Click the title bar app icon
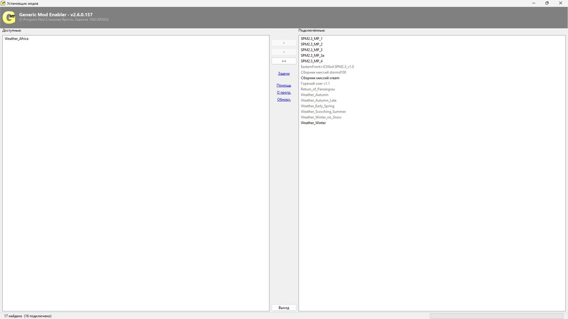 (4, 3)
